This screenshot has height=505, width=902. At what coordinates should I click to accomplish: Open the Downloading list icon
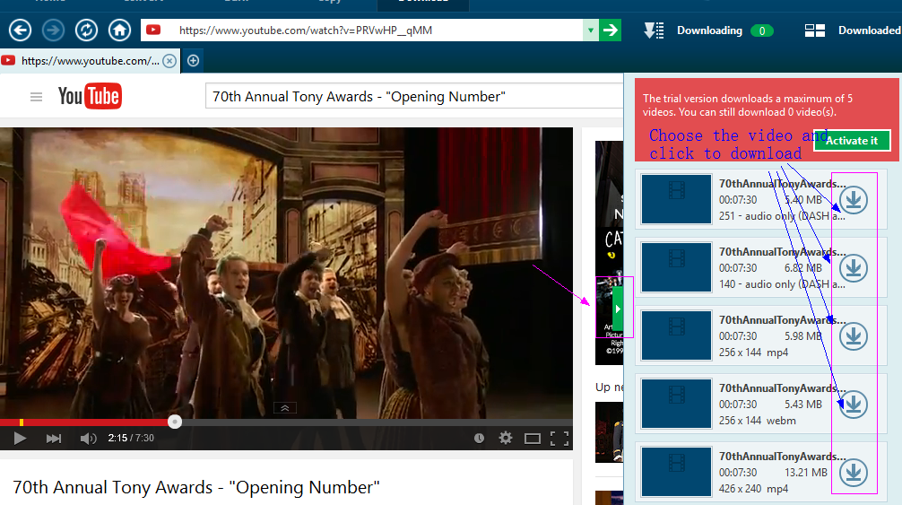pos(654,30)
